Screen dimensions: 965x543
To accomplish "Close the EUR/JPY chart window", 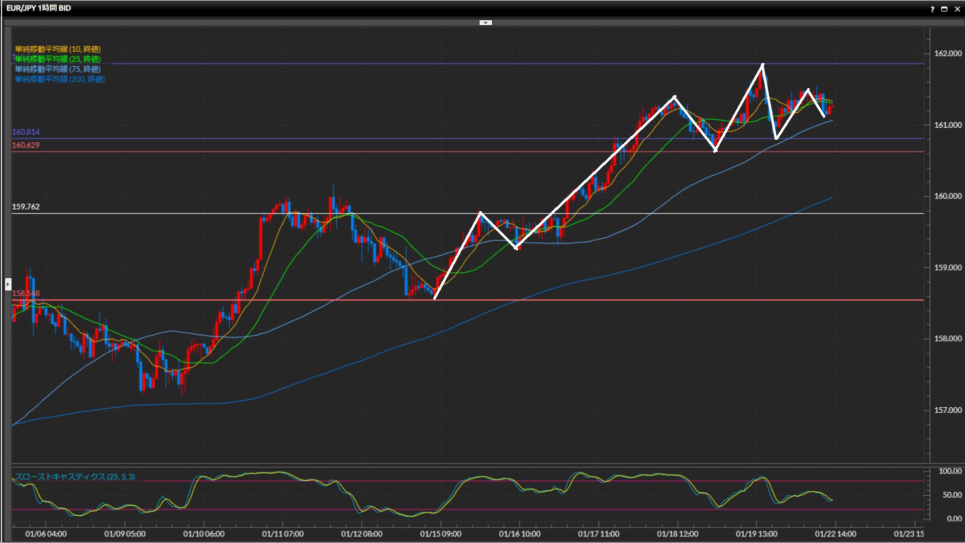I will click(x=957, y=9).
